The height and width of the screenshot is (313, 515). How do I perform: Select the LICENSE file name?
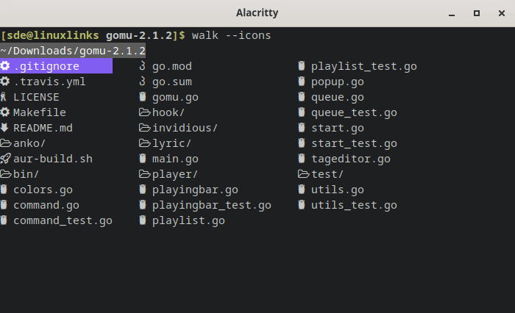[37, 97]
